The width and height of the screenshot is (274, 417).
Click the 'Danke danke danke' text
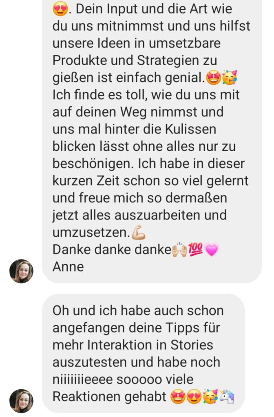point(112,250)
